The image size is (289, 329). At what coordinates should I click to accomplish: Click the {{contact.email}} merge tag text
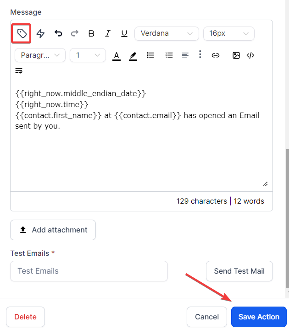coord(148,115)
